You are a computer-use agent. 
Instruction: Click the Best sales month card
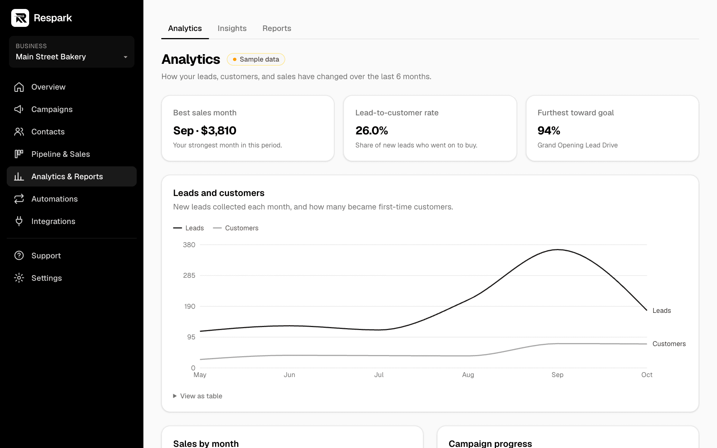(x=248, y=128)
